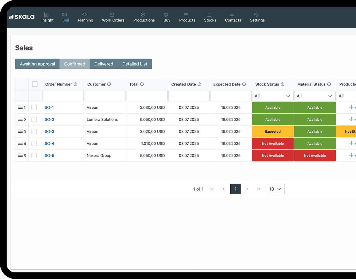356x279 pixels.
Task: Select the checkbox for SO-5 row
Action: point(34,155)
